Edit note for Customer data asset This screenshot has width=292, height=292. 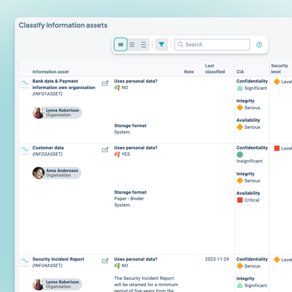tap(105, 150)
